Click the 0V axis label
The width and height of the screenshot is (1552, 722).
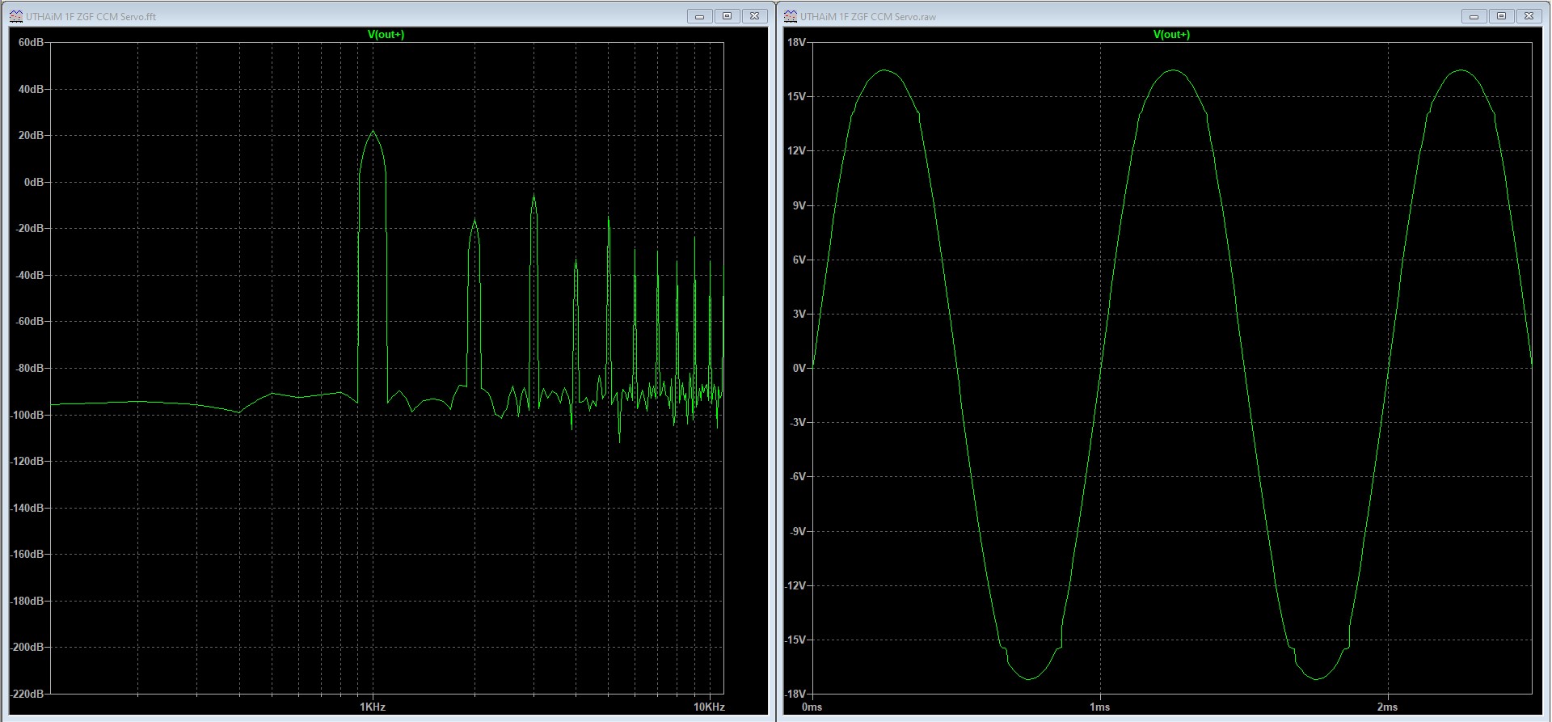pyautogui.click(x=799, y=368)
